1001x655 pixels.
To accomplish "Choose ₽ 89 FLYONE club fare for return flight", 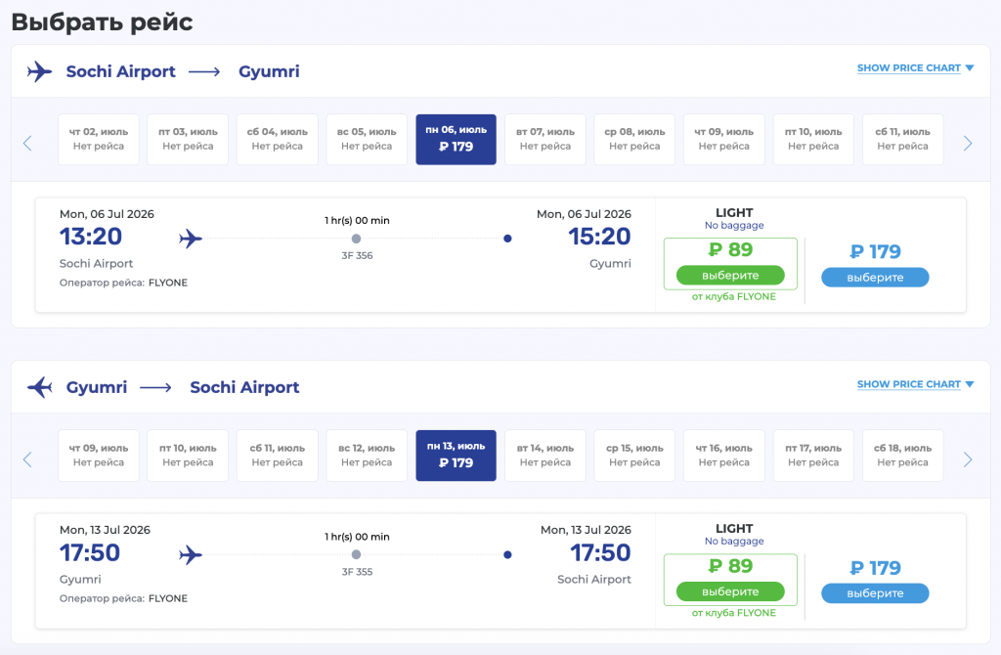I will pyautogui.click(x=730, y=592).
